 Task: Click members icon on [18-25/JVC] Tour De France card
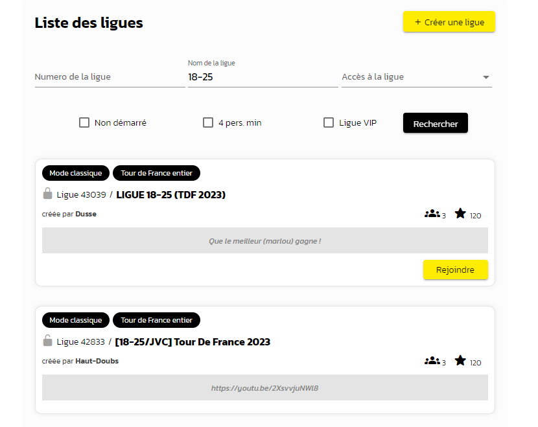pos(432,361)
